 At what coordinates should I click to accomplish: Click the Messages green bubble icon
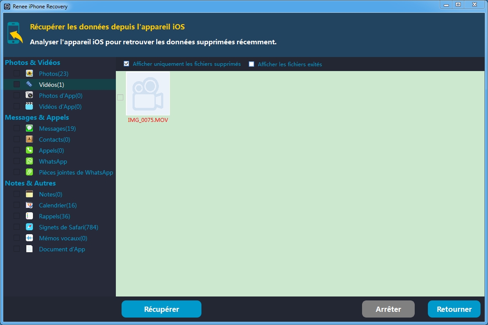(x=29, y=129)
